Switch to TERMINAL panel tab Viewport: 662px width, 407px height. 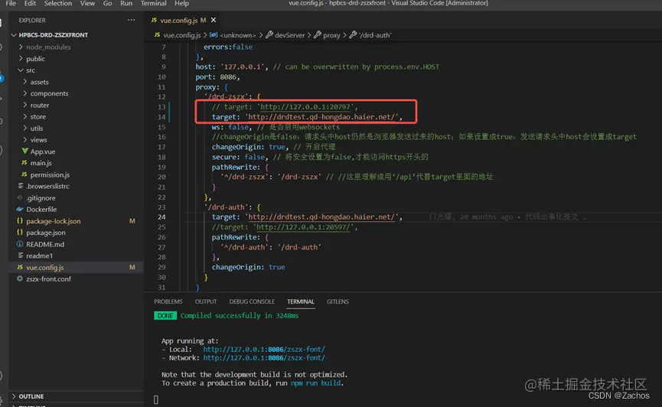point(301,301)
